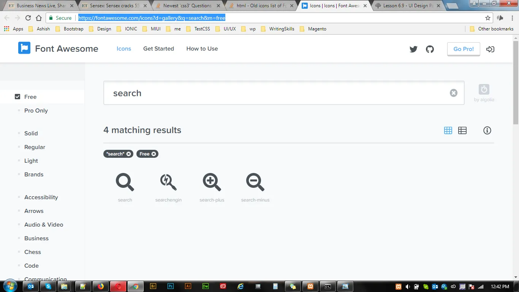This screenshot has width=519, height=292.
Task: Open Skype from the taskbar
Action: tap(48, 286)
